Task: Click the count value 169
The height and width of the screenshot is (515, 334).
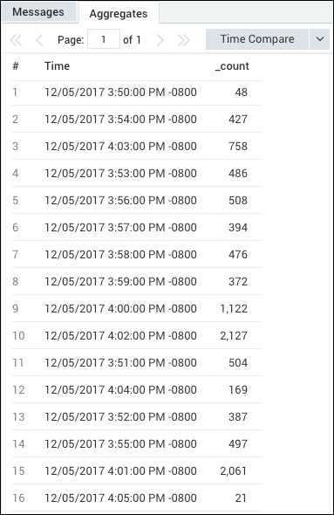Action: tap(238, 390)
